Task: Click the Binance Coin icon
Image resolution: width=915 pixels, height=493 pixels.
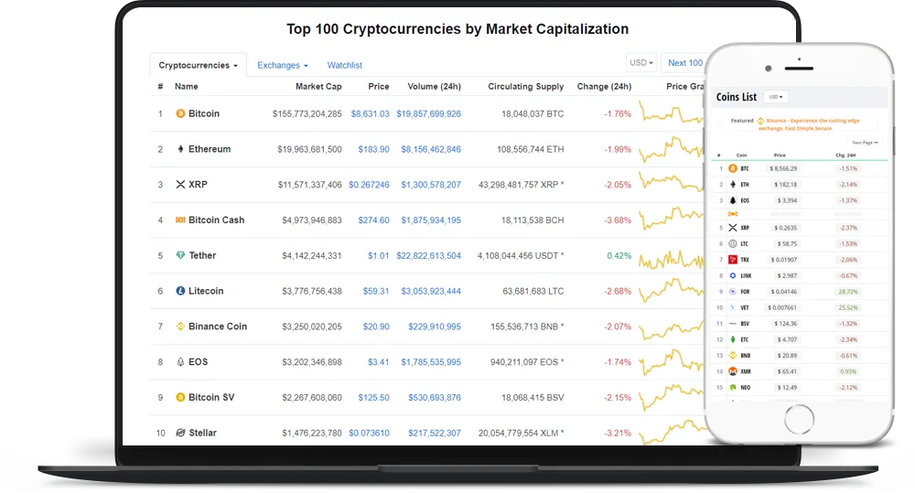Action: coord(180,327)
